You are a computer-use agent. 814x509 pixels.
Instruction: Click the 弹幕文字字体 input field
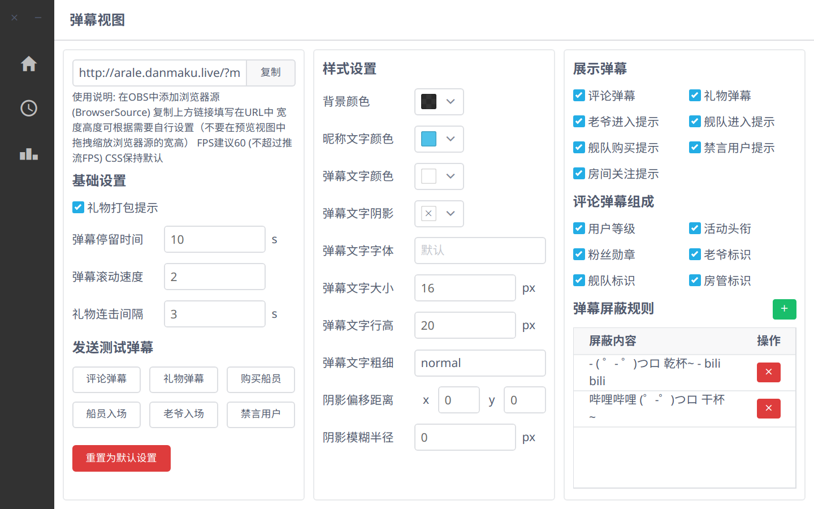479,251
